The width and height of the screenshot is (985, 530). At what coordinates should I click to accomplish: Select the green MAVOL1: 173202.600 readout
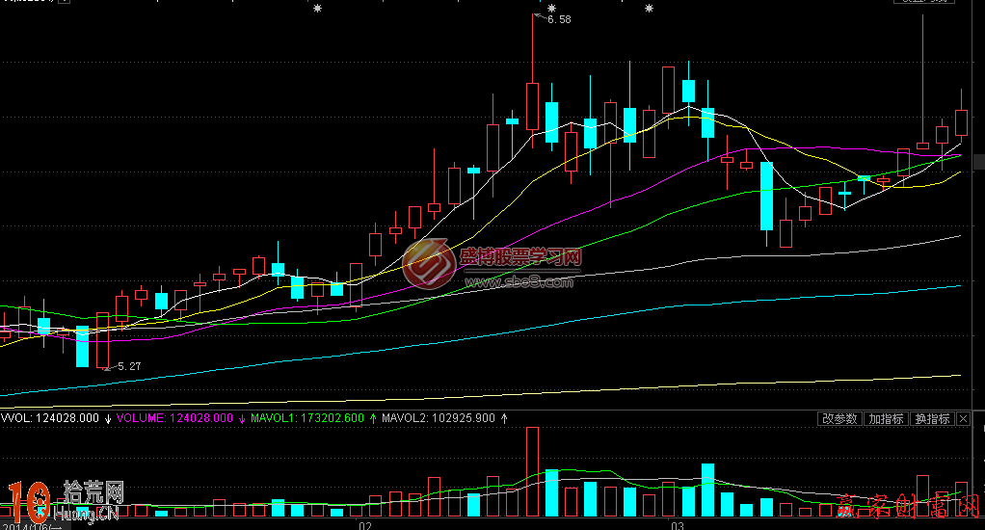click(307, 418)
